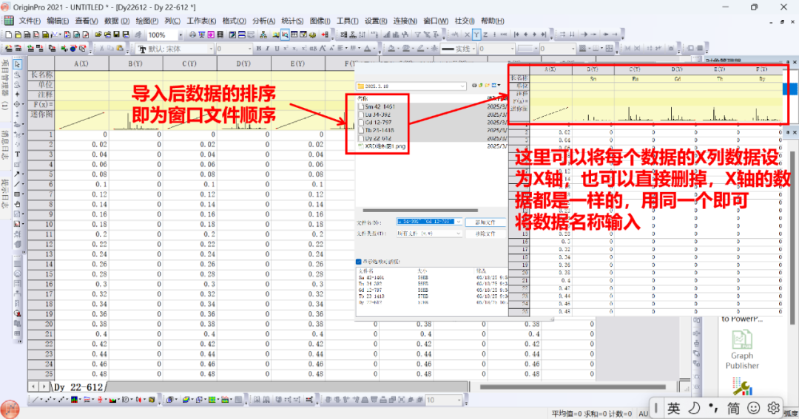Click the 简 simplified Chinese IME button
Screen dimensions: 799x419
point(733,408)
